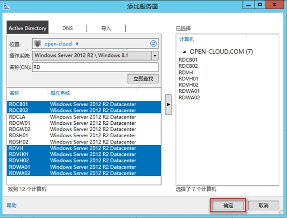Select the RDSH02 row
This screenshot has width=287, height=218.
[84, 142]
